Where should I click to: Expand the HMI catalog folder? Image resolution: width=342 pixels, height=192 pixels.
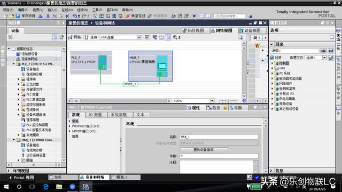pyautogui.click(x=272, y=68)
